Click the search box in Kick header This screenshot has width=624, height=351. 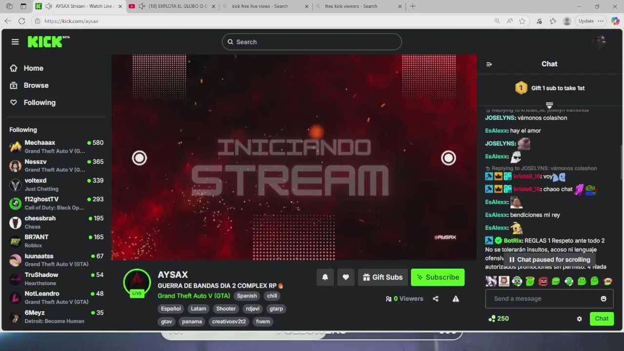312,42
